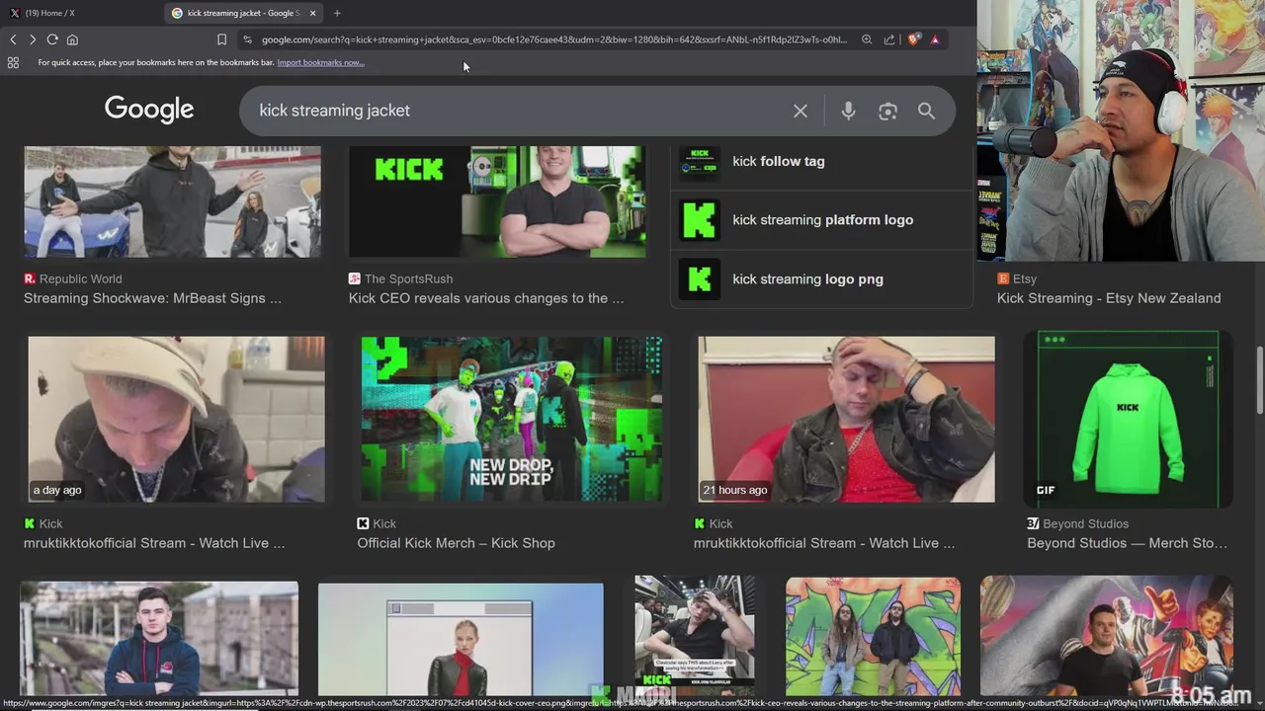This screenshot has width=1265, height=711.
Task: Go back to the previous page
Action: click(x=13, y=39)
